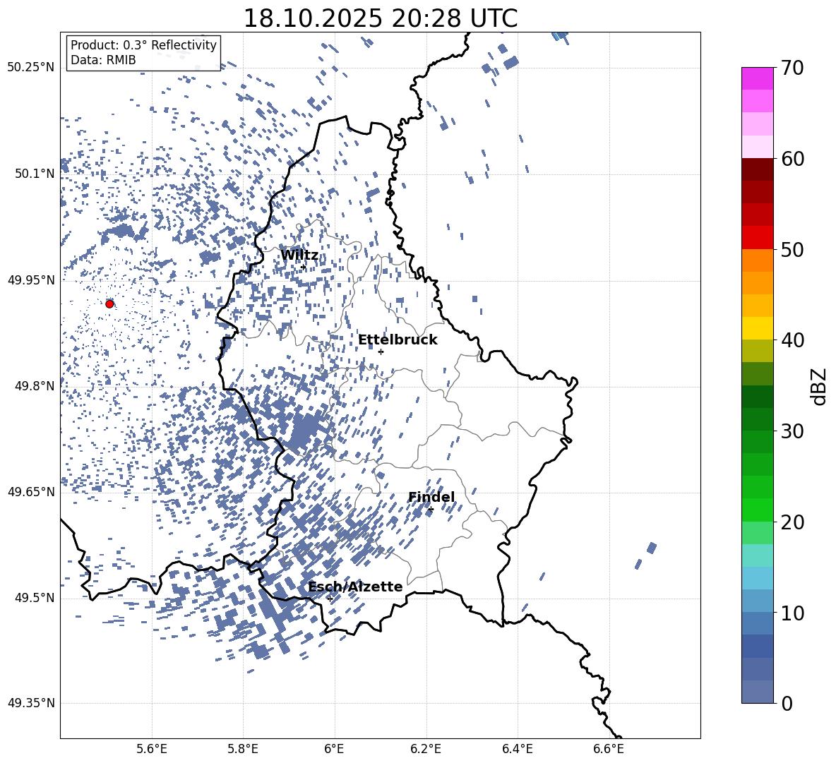Click the red radar location dot

click(x=109, y=304)
